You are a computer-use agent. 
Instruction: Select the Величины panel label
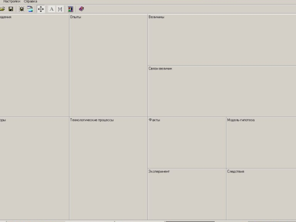pos(156,17)
